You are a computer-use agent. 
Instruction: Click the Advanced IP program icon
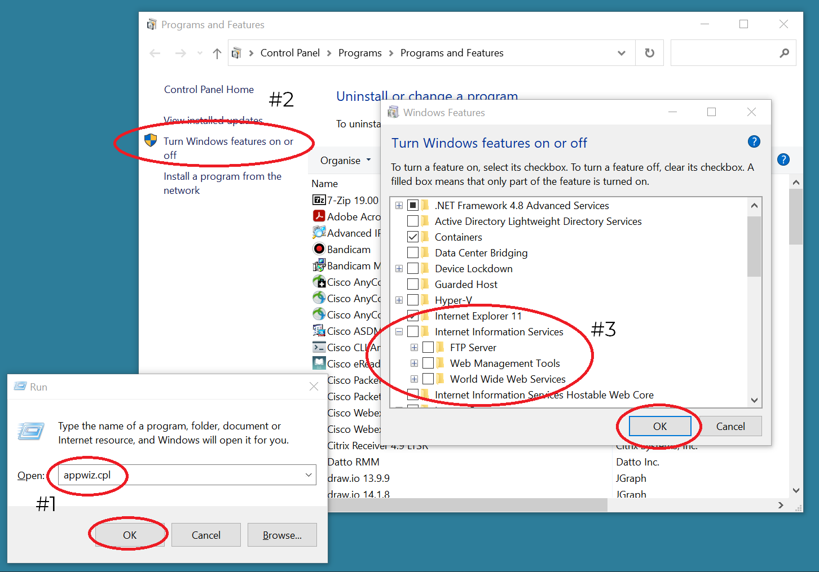pyautogui.click(x=319, y=232)
